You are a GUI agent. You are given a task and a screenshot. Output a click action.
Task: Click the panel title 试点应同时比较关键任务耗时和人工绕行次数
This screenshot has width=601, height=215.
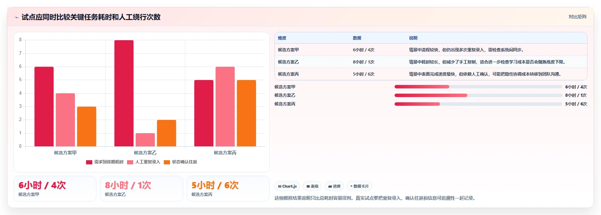pyautogui.click(x=91, y=17)
